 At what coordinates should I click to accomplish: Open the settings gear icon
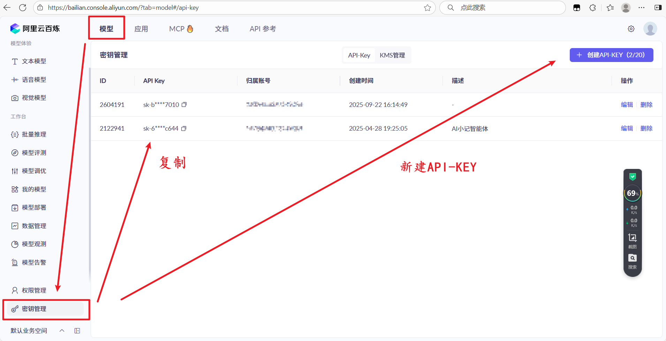631,29
